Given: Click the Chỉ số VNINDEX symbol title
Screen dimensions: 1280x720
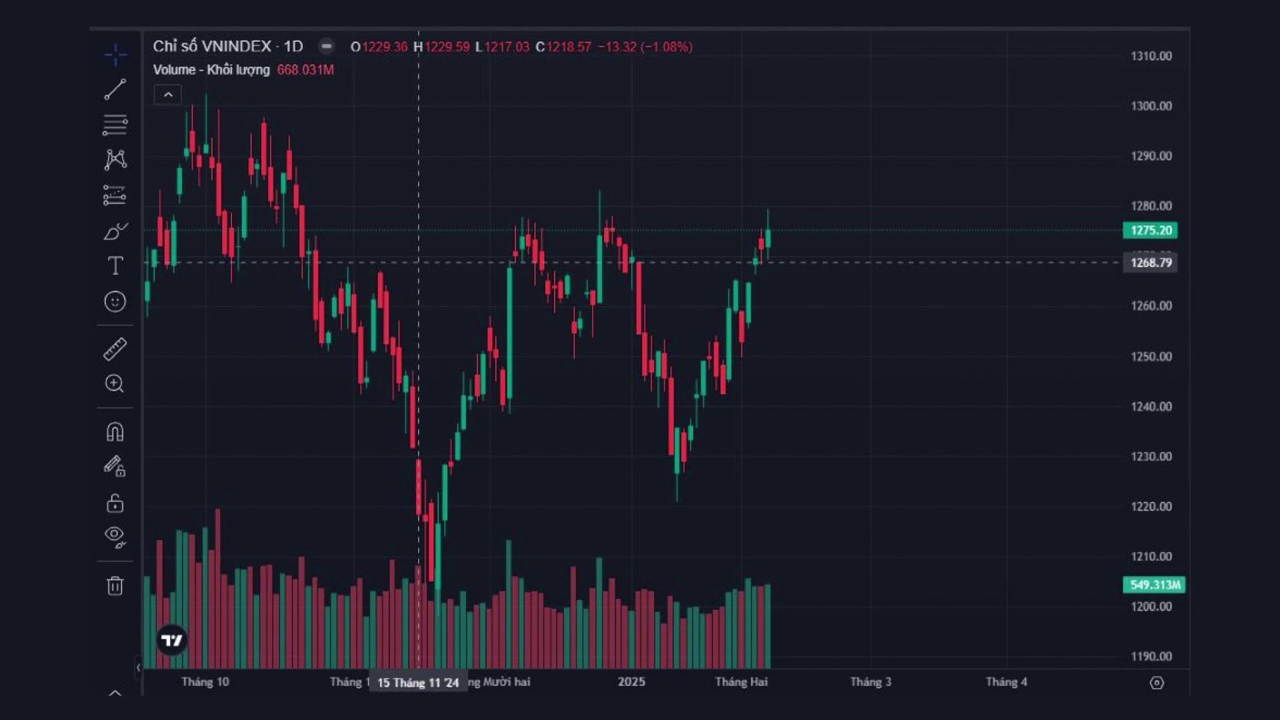Looking at the screenshot, I should click(x=212, y=46).
